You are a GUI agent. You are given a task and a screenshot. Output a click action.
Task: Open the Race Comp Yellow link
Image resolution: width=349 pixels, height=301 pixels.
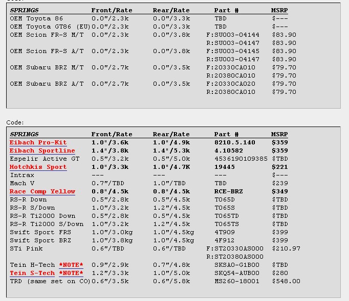tap(42, 191)
